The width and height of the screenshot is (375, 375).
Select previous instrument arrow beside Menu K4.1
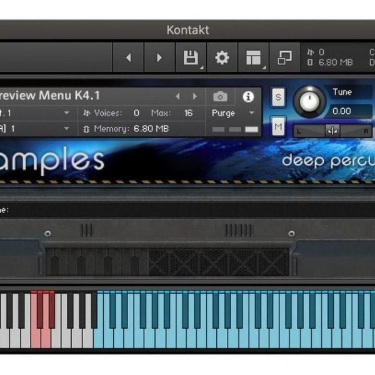click(x=177, y=96)
